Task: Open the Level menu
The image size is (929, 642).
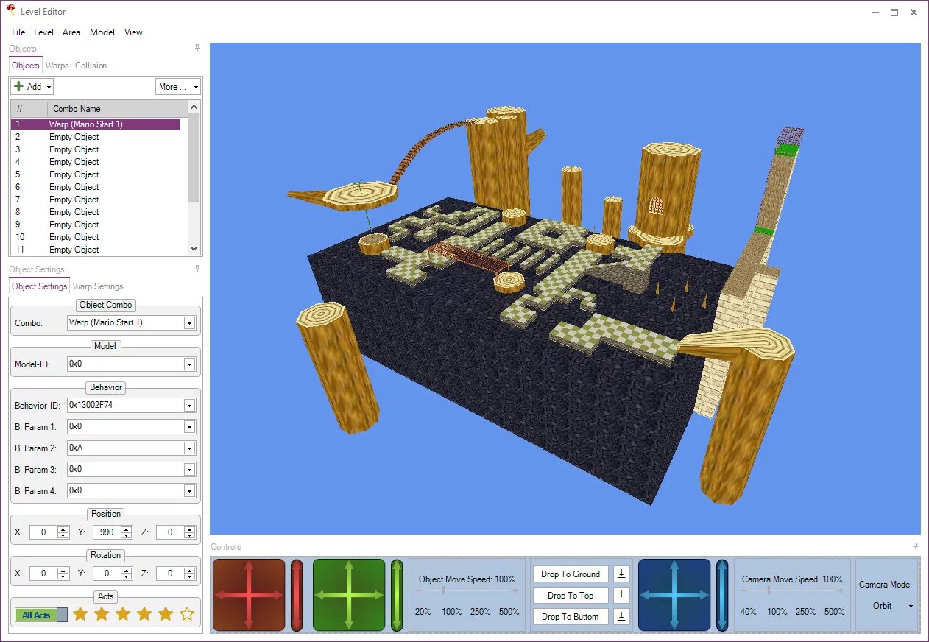Action: point(43,32)
